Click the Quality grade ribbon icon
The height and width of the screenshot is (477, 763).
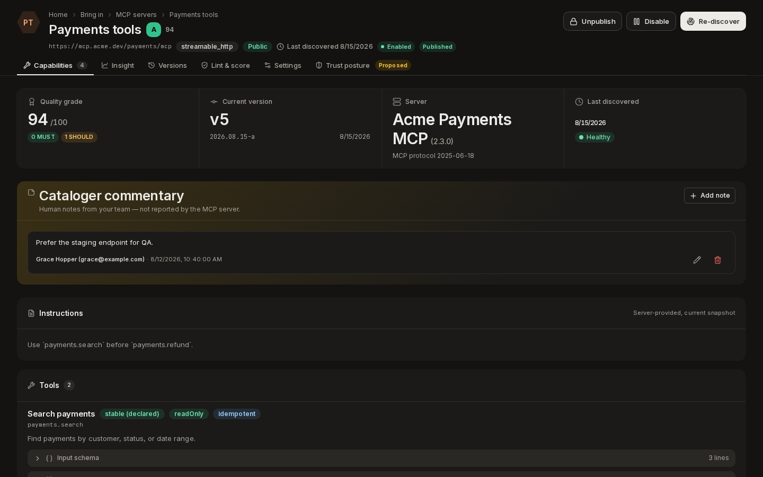pyautogui.click(x=32, y=102)
